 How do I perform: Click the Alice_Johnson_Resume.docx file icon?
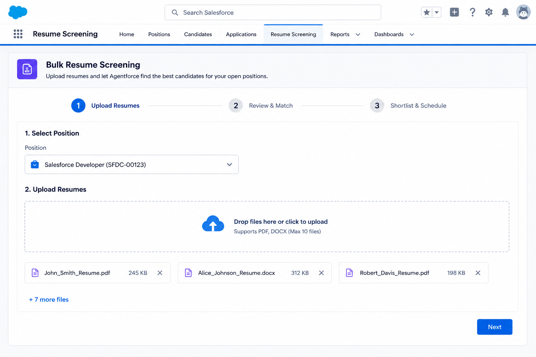pos(188,273)
